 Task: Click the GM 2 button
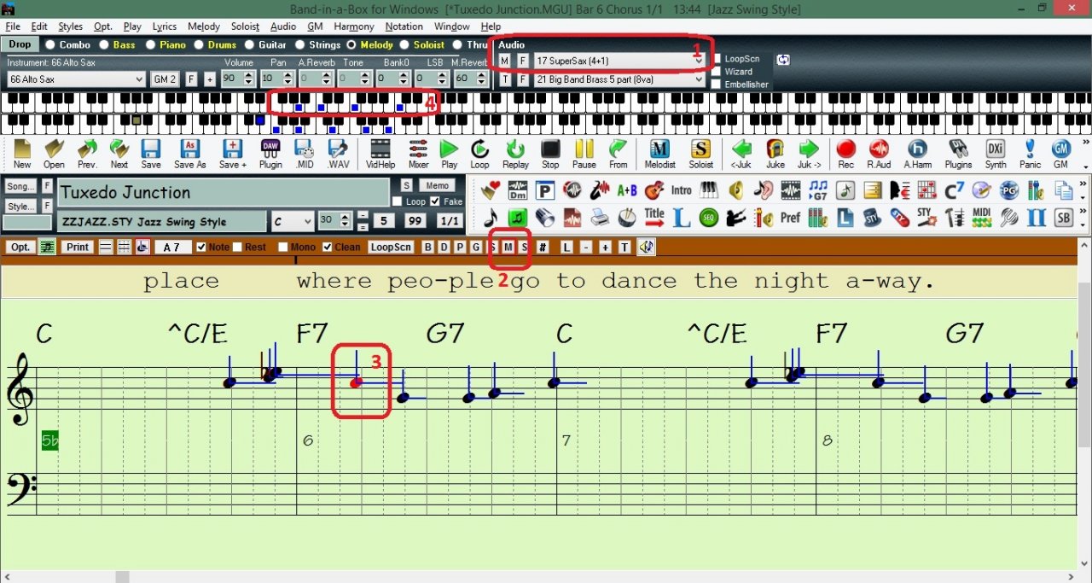tap(165, 79)
